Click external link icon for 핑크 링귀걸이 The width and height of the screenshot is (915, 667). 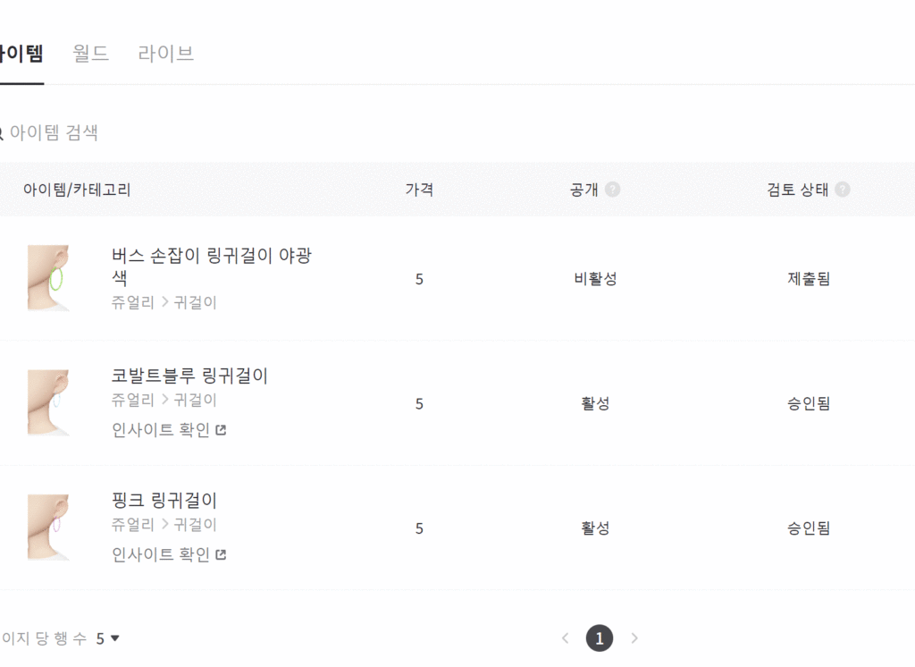(x=221, y=555)
